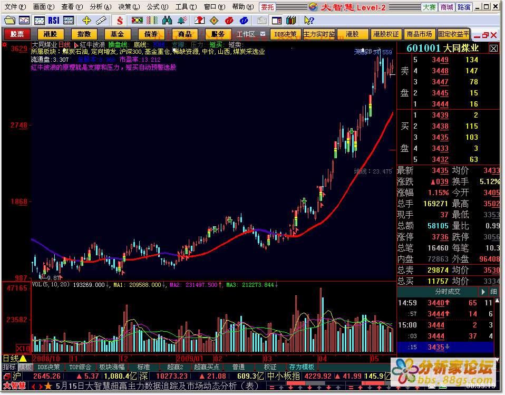Select the ruler measuring tool
This screenshot has height=395, width=505.
pyautogui.click(x=101, y=21)
